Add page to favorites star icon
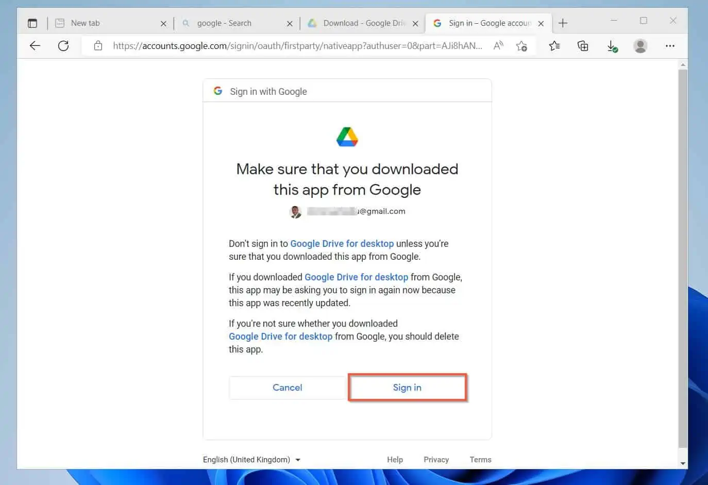 click(x=521, y=46)
